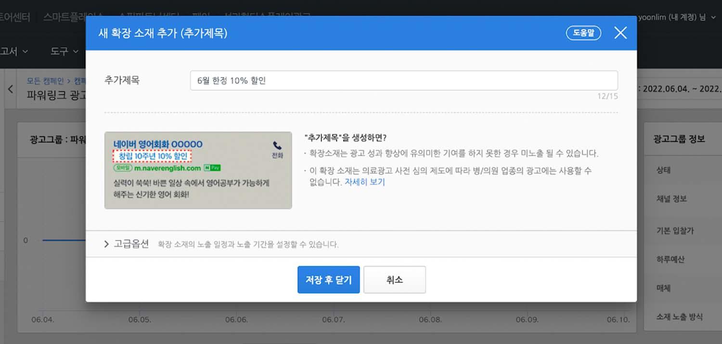Image resolution: width=722 pixels, height=344 pixels.
Task: Click the 광고그룹 정보 panel header
Action: 679,139
